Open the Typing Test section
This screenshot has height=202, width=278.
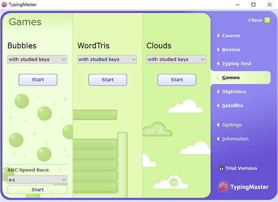236,64
